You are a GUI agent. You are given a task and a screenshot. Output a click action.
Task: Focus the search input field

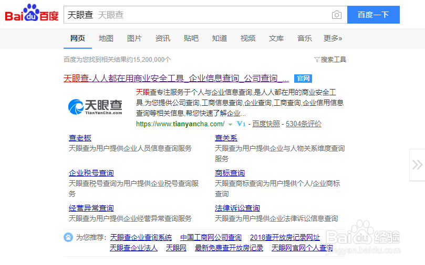pyautogui.click(x=205, y=15)
